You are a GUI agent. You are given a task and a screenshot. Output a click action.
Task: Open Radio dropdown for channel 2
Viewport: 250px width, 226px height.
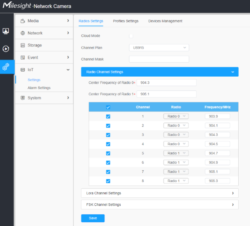(176, 125)
